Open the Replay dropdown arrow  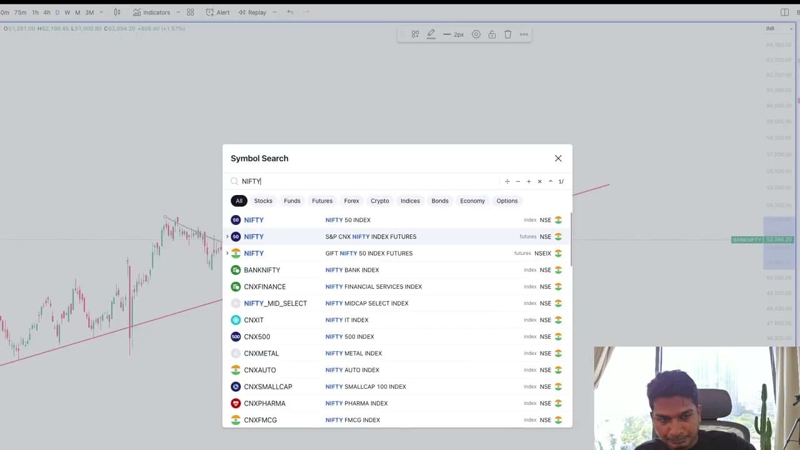tap(274, 12)
